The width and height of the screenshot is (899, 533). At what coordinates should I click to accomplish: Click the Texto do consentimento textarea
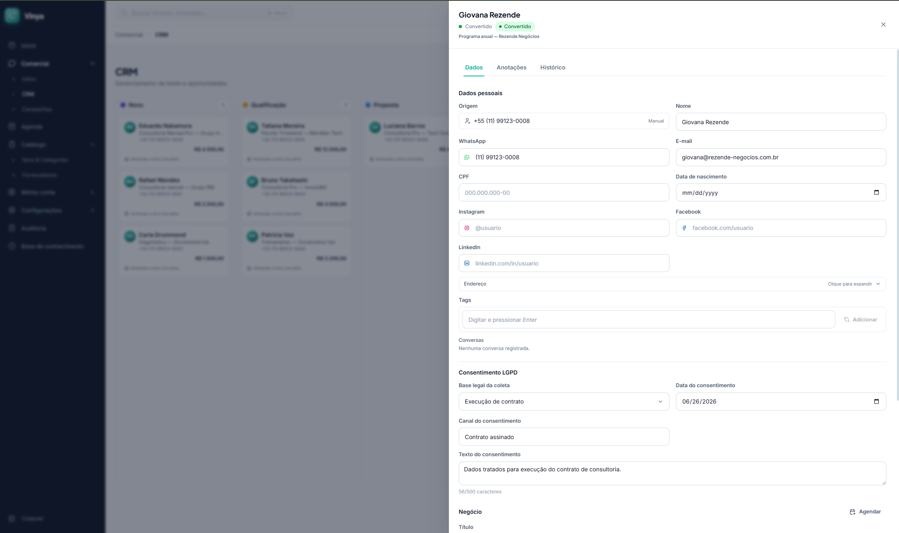tap(672, 473)
